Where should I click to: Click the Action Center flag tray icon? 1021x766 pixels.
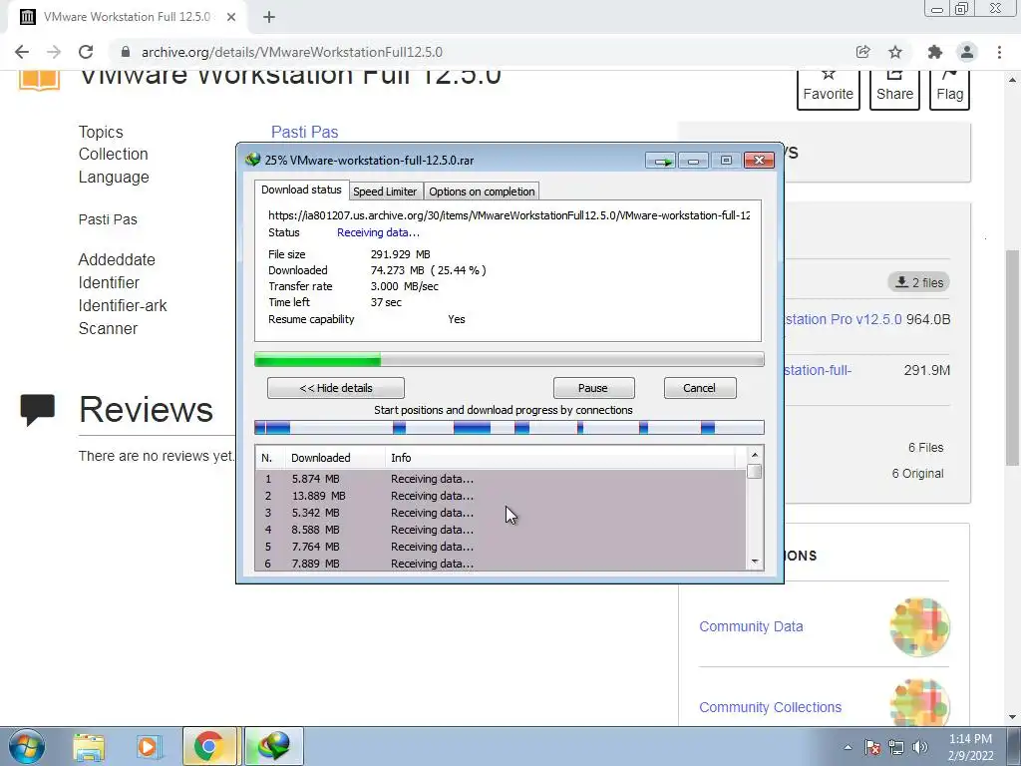point(872,747)
